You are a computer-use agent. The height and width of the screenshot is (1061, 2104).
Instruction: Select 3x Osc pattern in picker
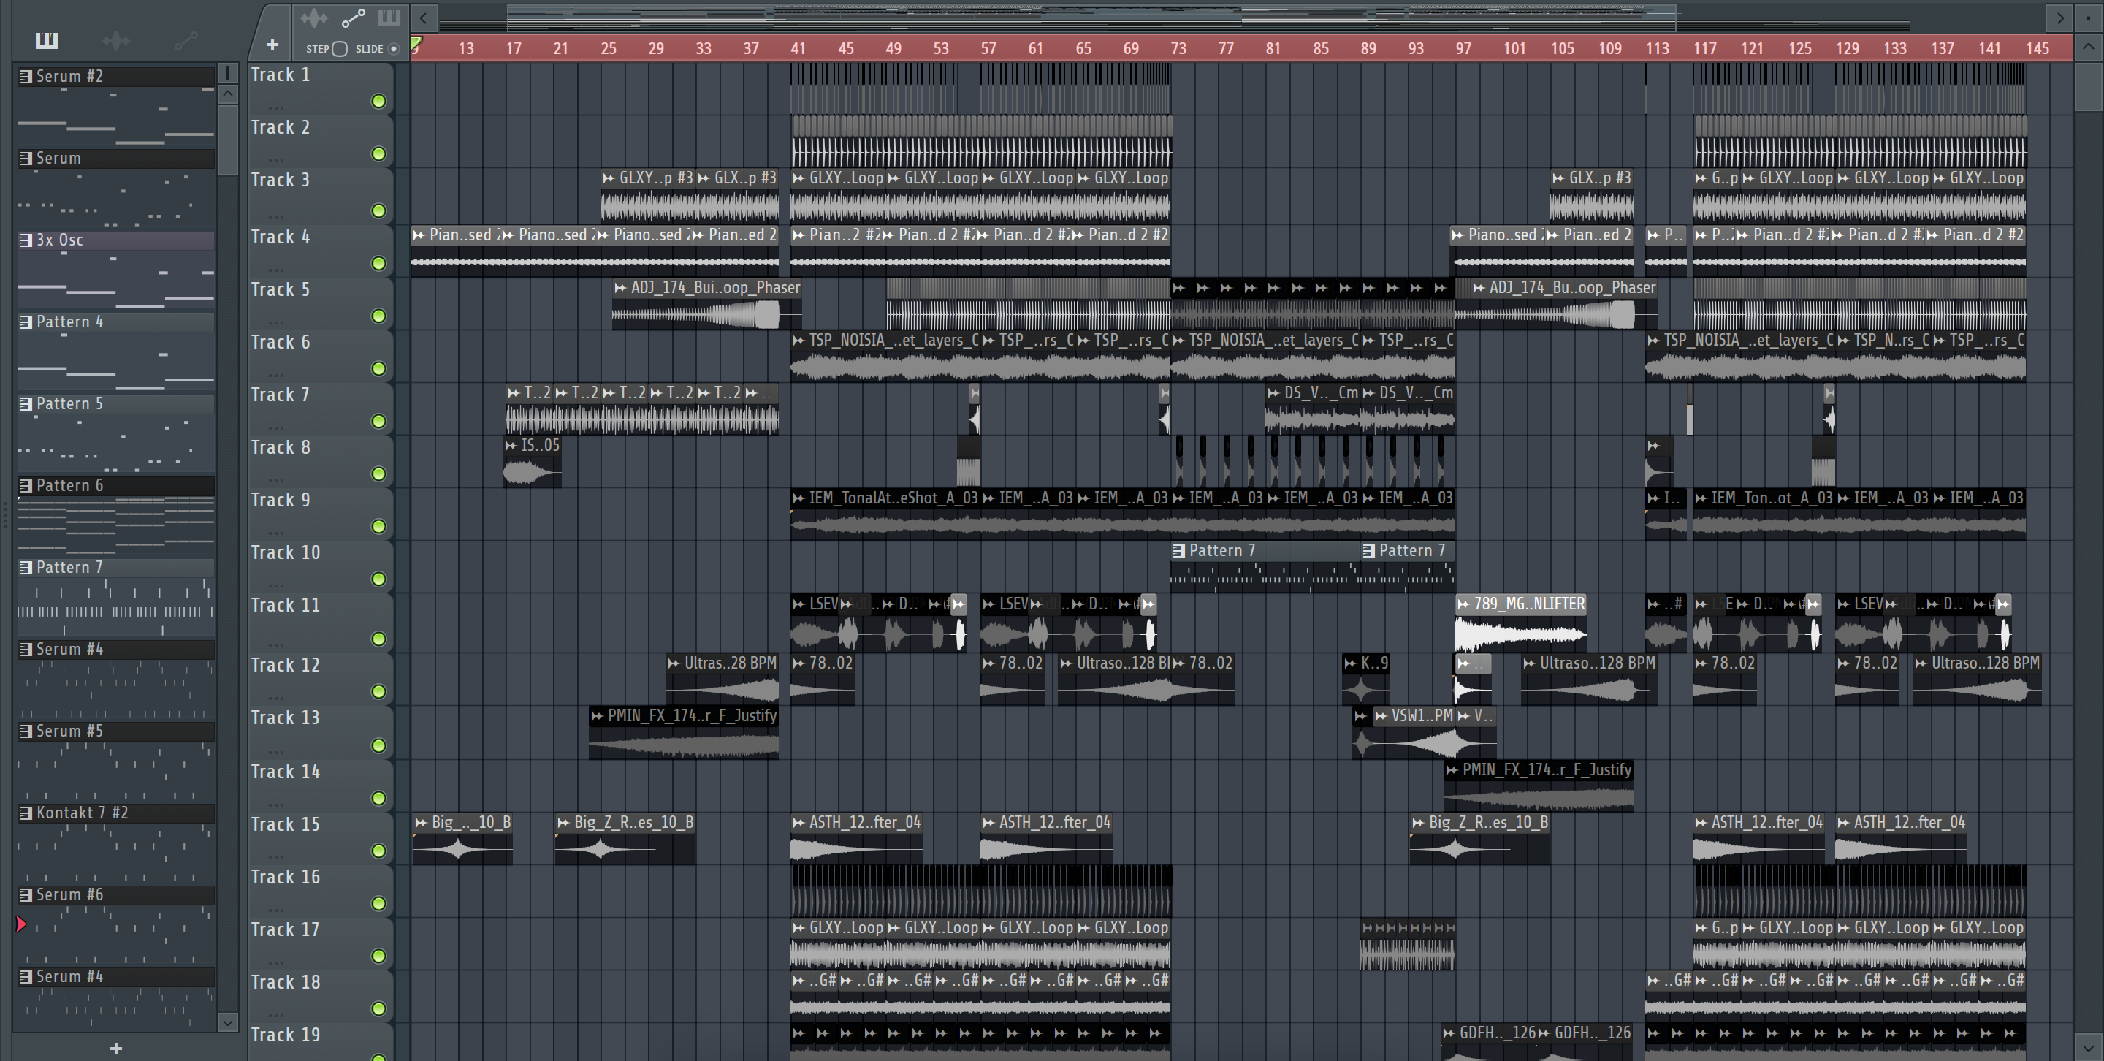(116, 240)
